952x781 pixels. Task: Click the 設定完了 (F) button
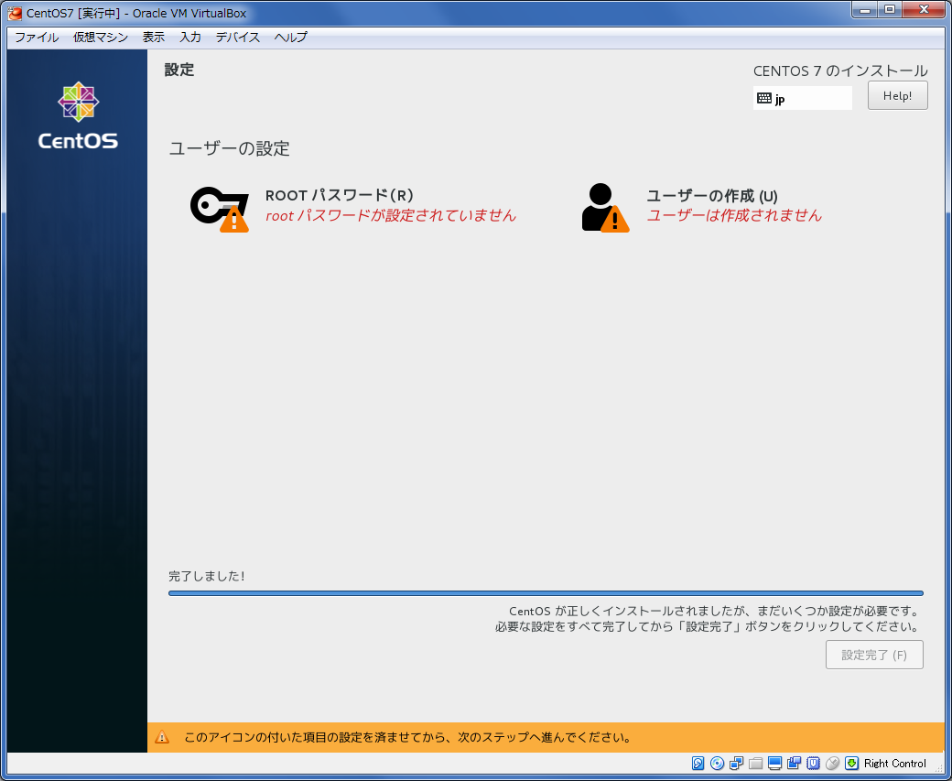pos(874,655)
